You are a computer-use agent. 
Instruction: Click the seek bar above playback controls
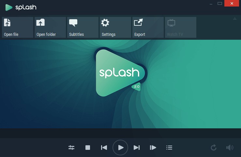click(x=120, y=133)
